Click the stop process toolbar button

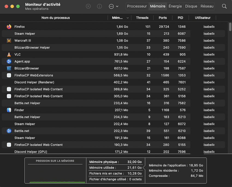coord(88,6)
